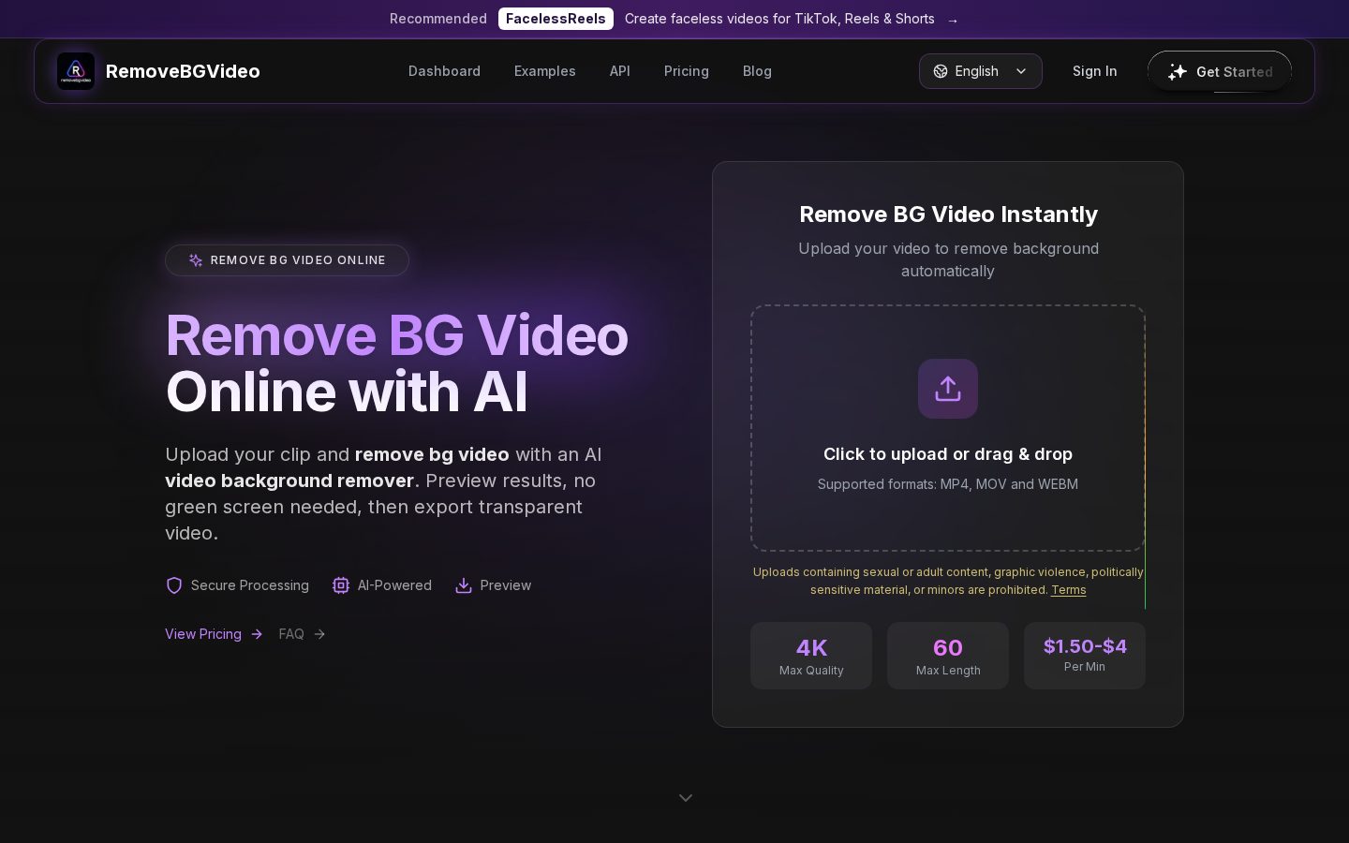This screenshot has width=1349, height=843.
Task: Click the shield icon beside Secure Processing
Action: (x=174, y=585)
